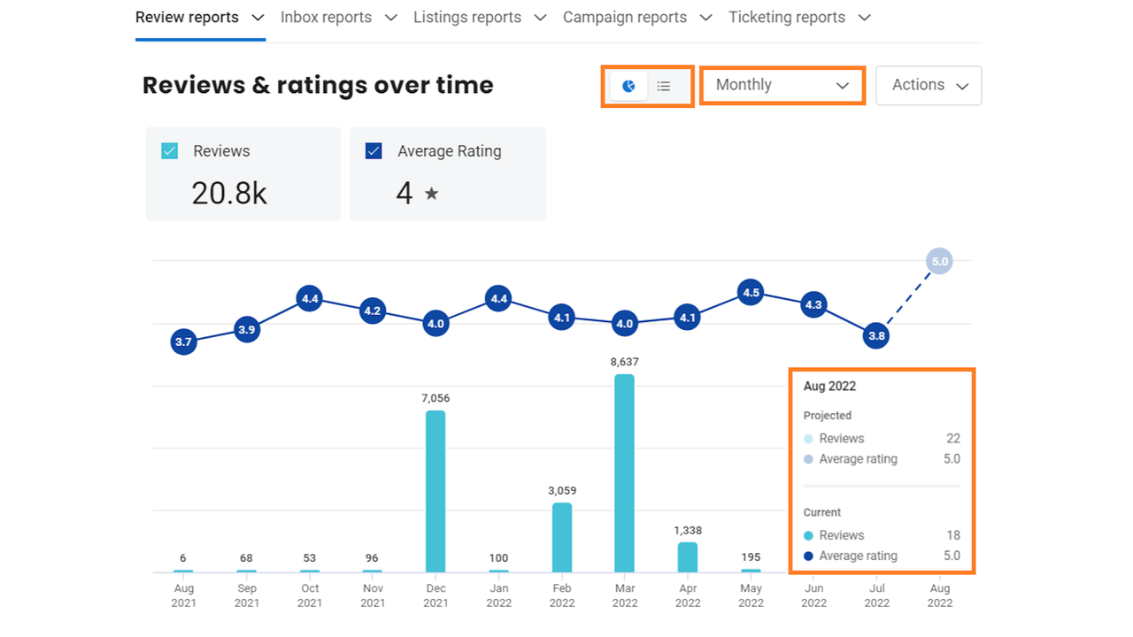The image size is (1133, 637).
Task: Open the Monthly interval dropdown
Action: [782, 85]
